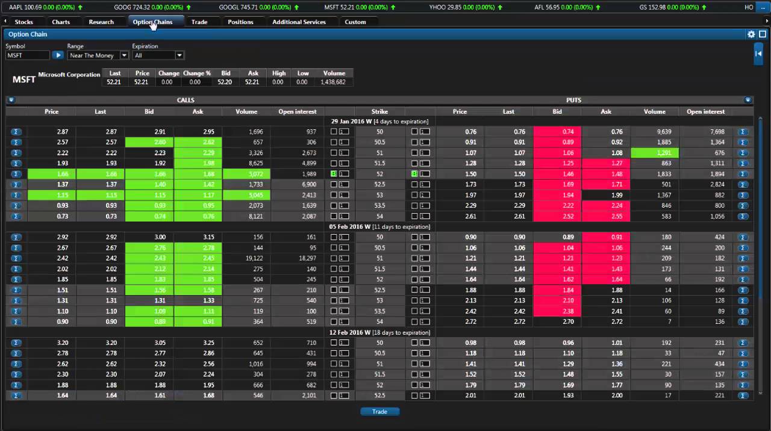Click the call quantity field for 29 Jan strike 51
The image size is (771, 431).
click(344, 153)
